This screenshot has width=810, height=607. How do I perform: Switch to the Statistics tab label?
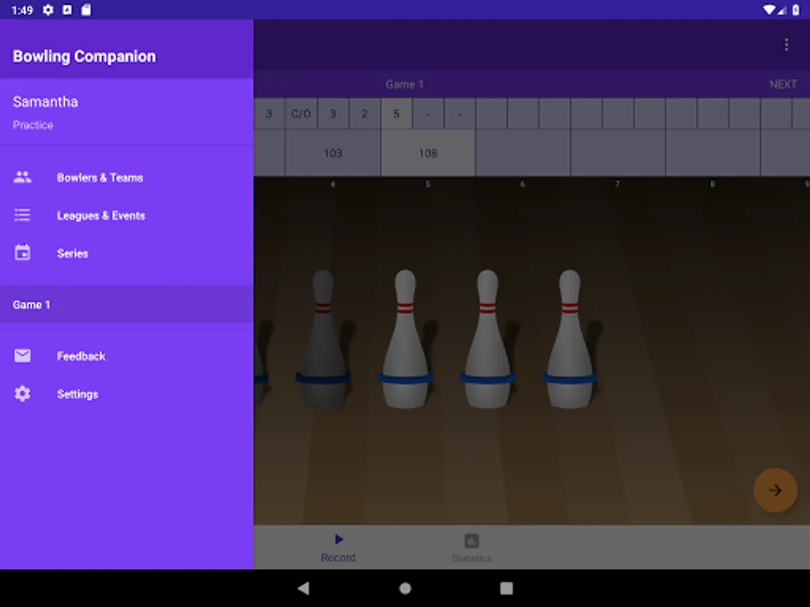471,558
